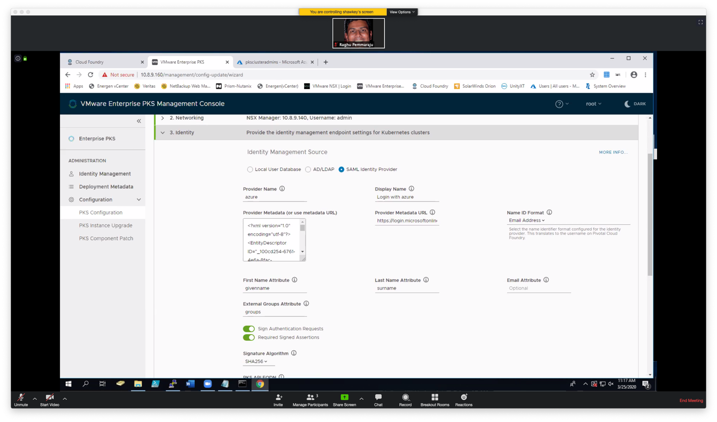717x422 pixels.
Task: Click the Last Name Attribute info icon
Action: click(x=426, y=280)
